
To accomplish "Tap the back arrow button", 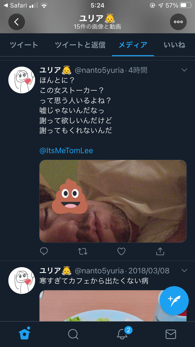I will click(x=17, y=22).
